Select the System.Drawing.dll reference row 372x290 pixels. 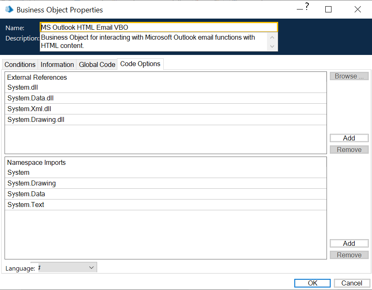click(166, 119)
